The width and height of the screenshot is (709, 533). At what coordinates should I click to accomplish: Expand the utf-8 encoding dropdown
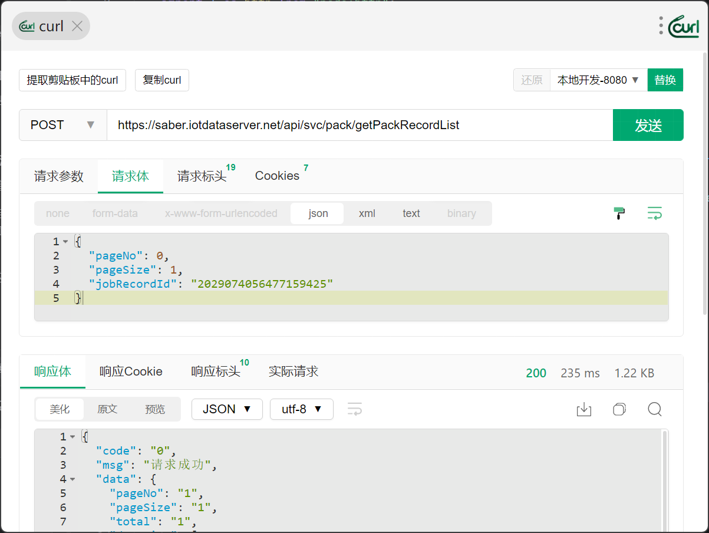pos(301,409)
